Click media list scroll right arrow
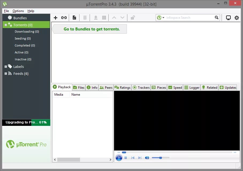The width and height of the screenshot is (243, 171). tap(110, 160)
